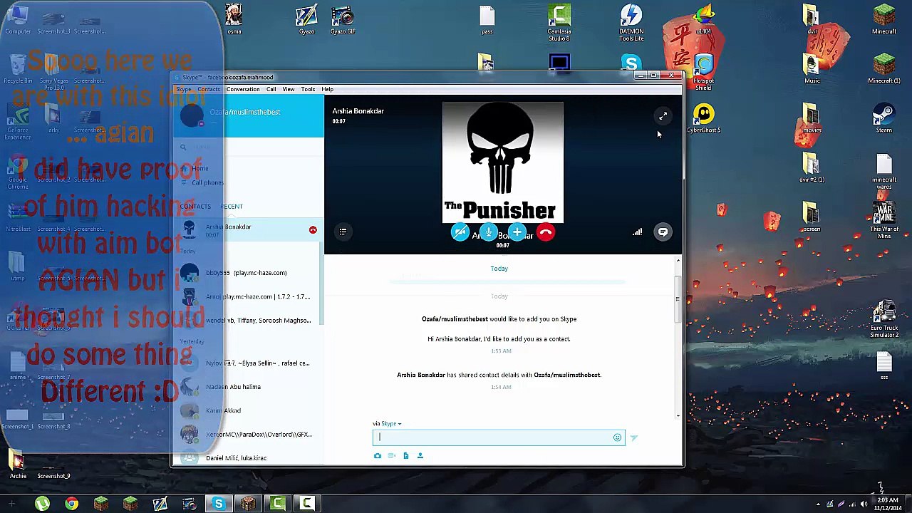This screenshot has height=513, width=912.
Task: Click the camera icon below message box
Action: point(378,456)
